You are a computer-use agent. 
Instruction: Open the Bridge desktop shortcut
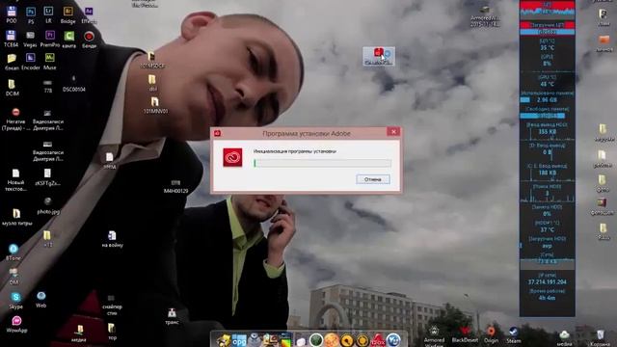pyautogui.click(x=67, y=14)
